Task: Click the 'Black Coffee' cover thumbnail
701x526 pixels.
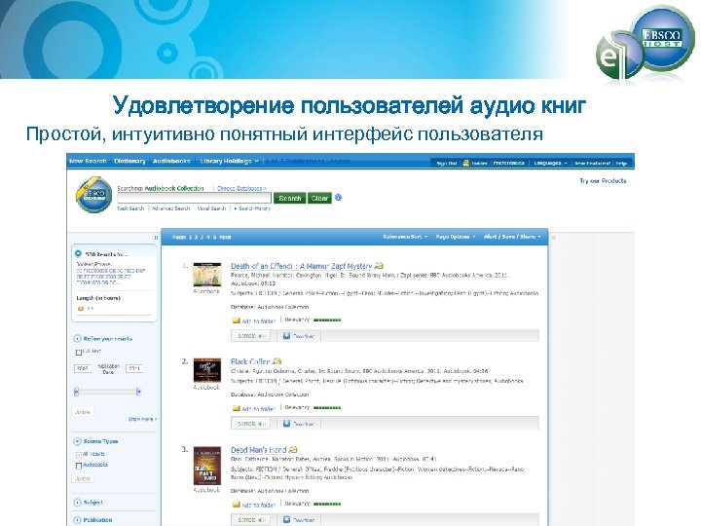Action: point(207,370)
